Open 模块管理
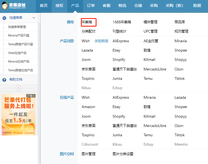Image resolution: width=208 pixels, height=164 pixels. click(x=150, y=22)
